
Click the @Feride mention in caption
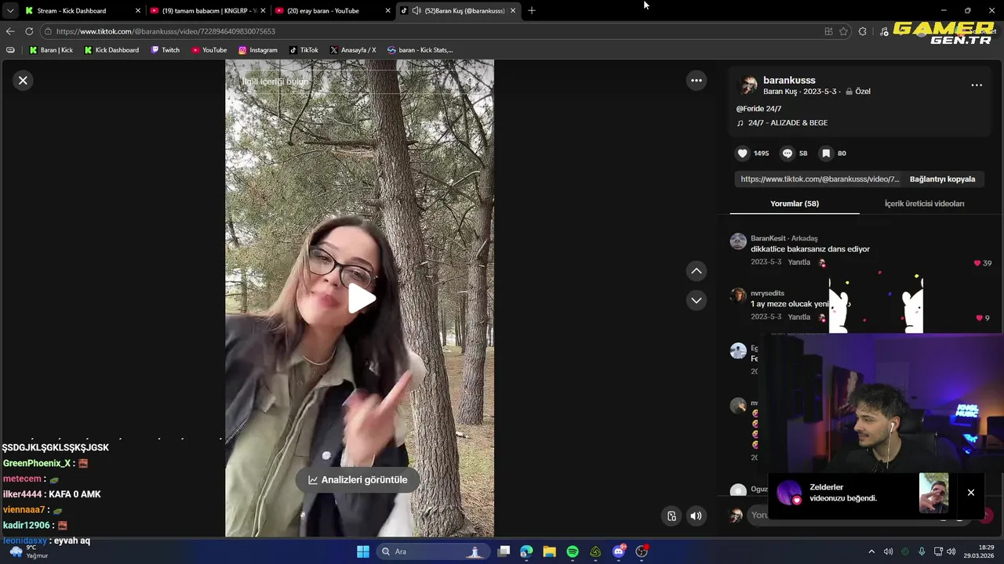[750, 109]
